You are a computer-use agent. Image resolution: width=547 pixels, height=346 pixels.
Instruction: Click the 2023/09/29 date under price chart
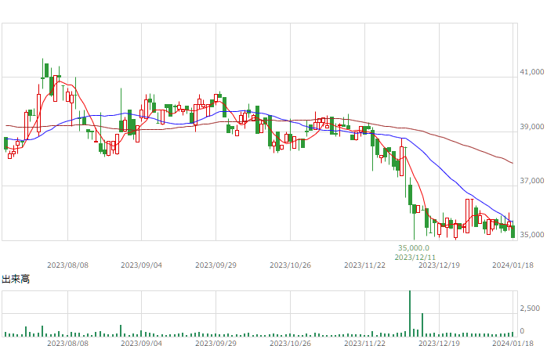[216, 265]
